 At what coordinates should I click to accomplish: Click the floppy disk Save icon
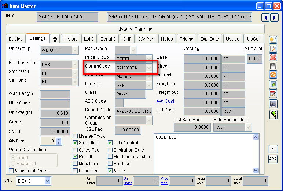273,66
